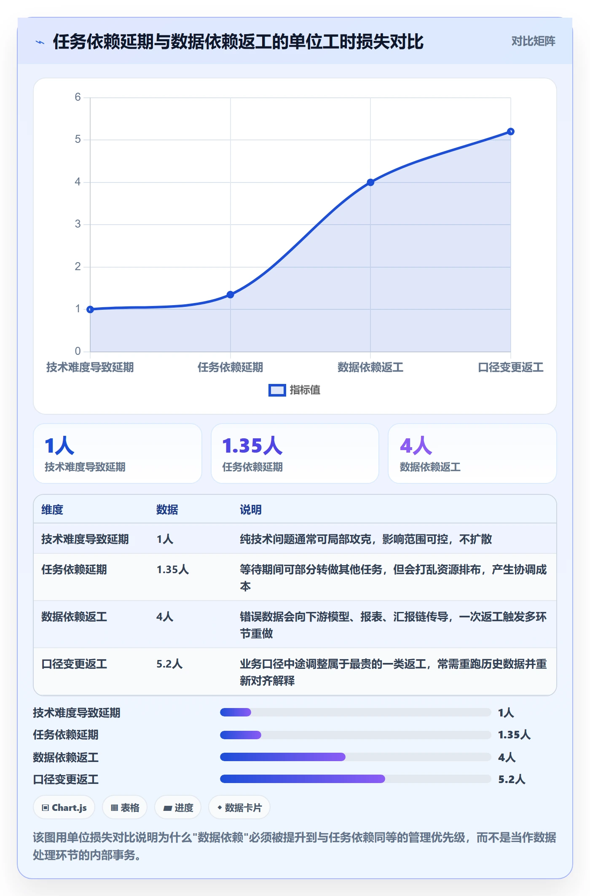Click x-axis label 技术难度导致延期
The height and width of the screenshot is (896, 590).
tap(90, 368)
